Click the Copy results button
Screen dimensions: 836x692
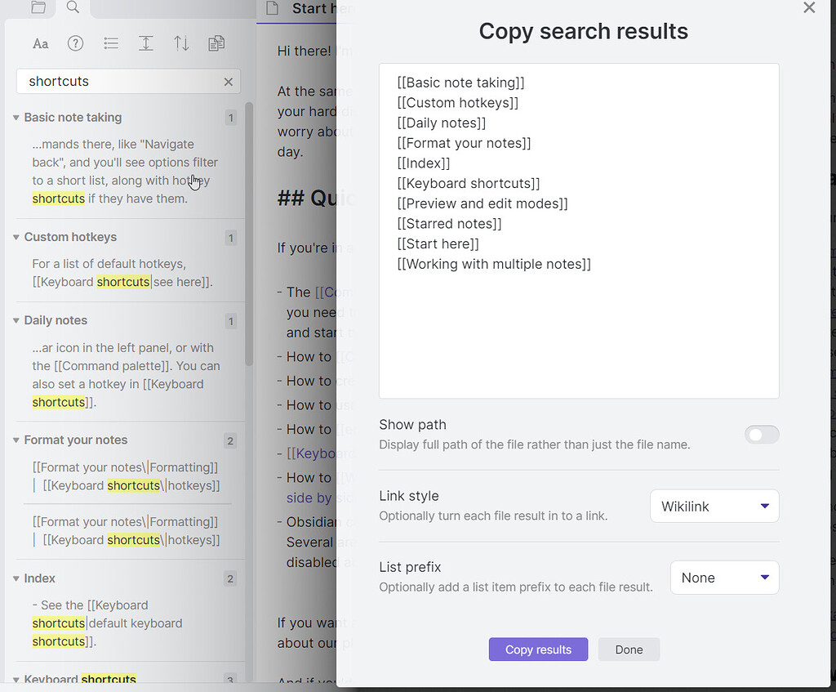click(x=538, y=650)
